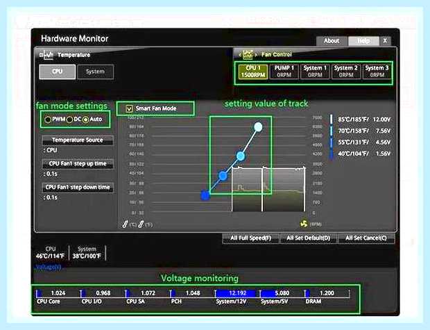Viewport: 430px width, 330px height.
Task: Click the 0.1s step up time value
Action: [51, 174]
